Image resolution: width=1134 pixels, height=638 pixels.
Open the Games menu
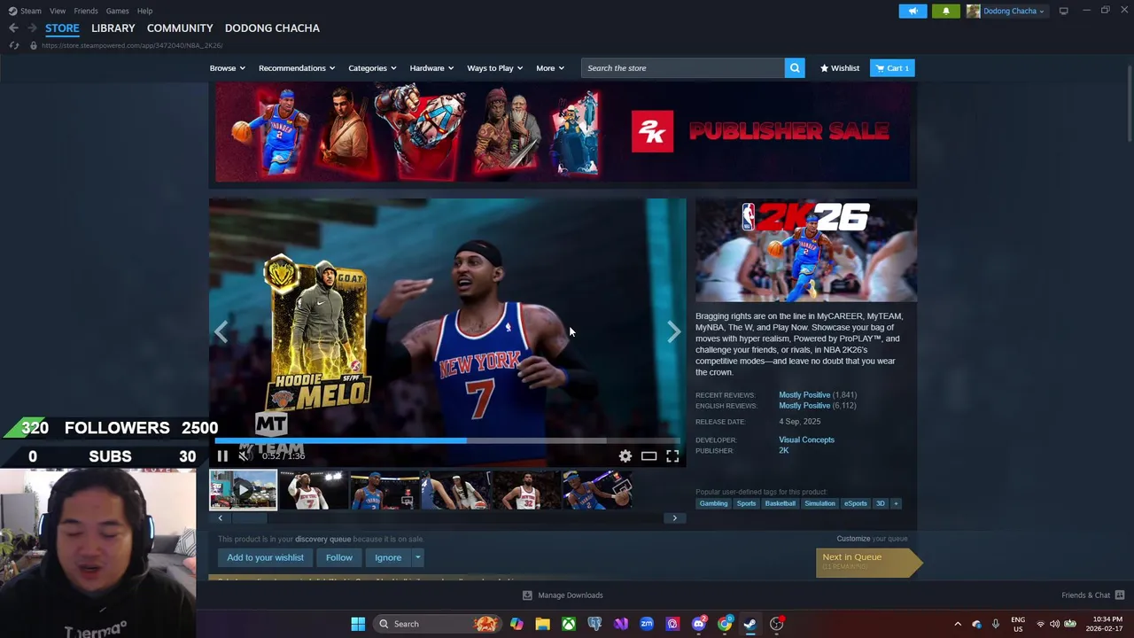(x=118, y=11)
